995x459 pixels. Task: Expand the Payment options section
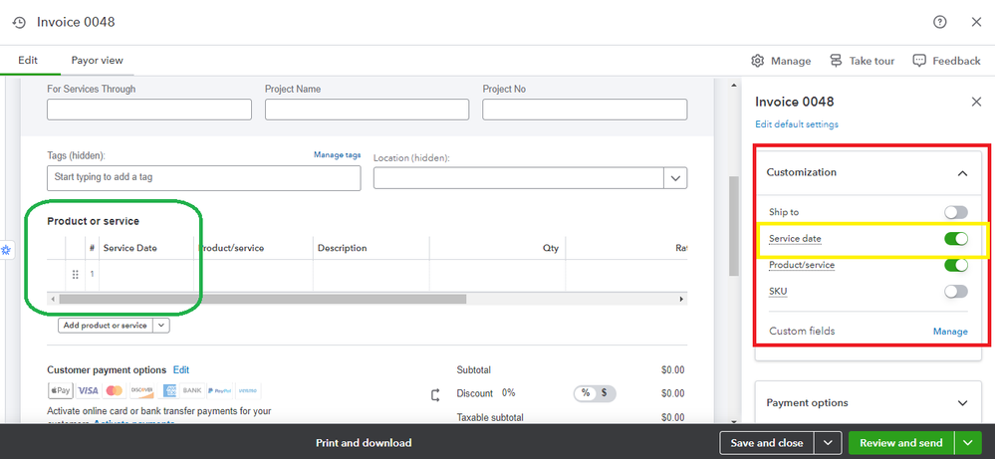click(962, 403)
